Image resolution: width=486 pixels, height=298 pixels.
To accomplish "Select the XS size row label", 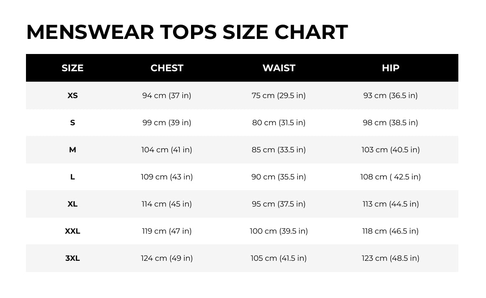I will point(72,95).
